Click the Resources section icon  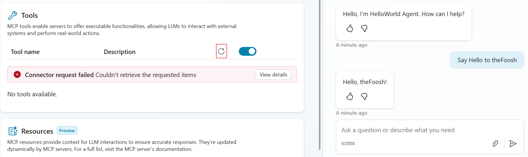coord(13,131)
